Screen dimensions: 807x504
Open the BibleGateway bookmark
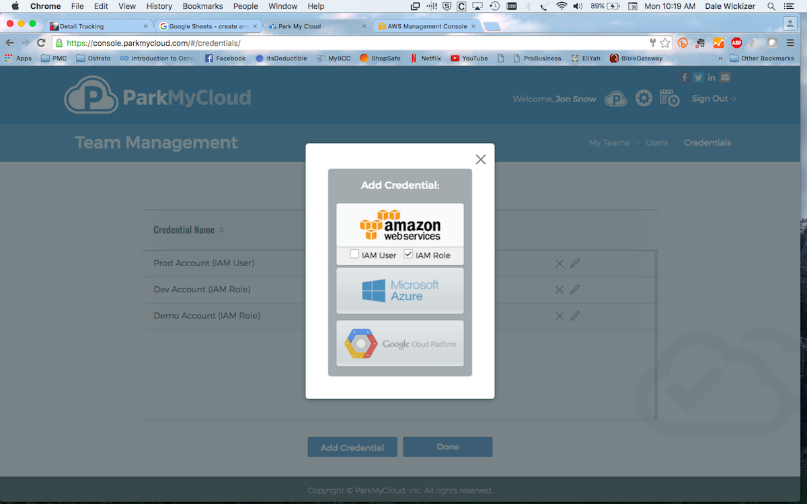[636, 58]
